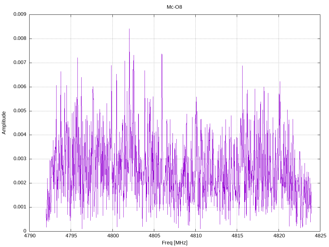Click the tall peak near 4815.7 MHz
Screen dimensions: 329x247
242,66
